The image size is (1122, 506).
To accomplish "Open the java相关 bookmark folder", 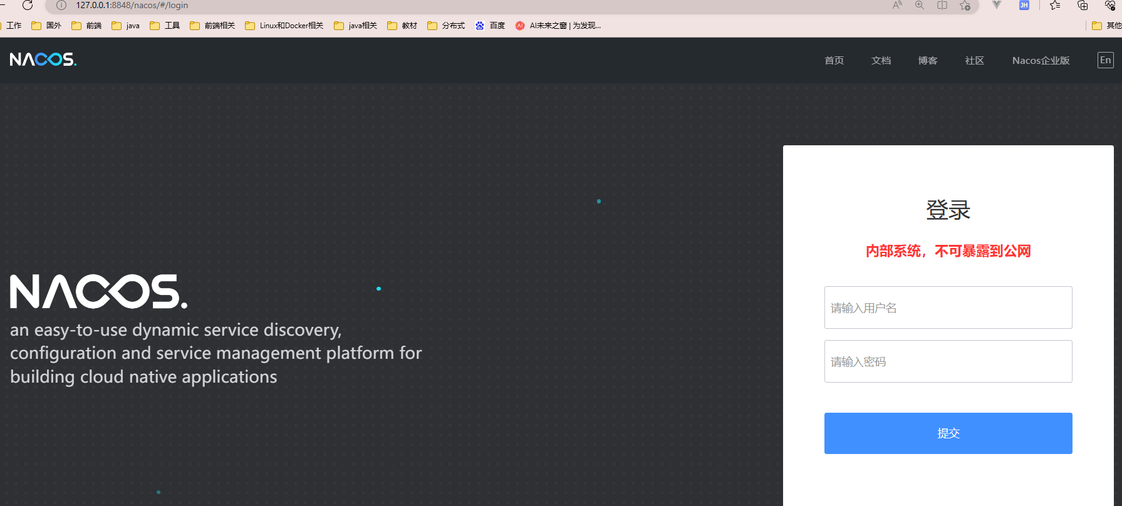I will 356,26.
